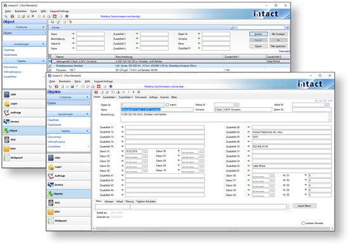Open the Aufträge module in front sidebar
This screenshot has height=245, width=349.
click(69, 176)
